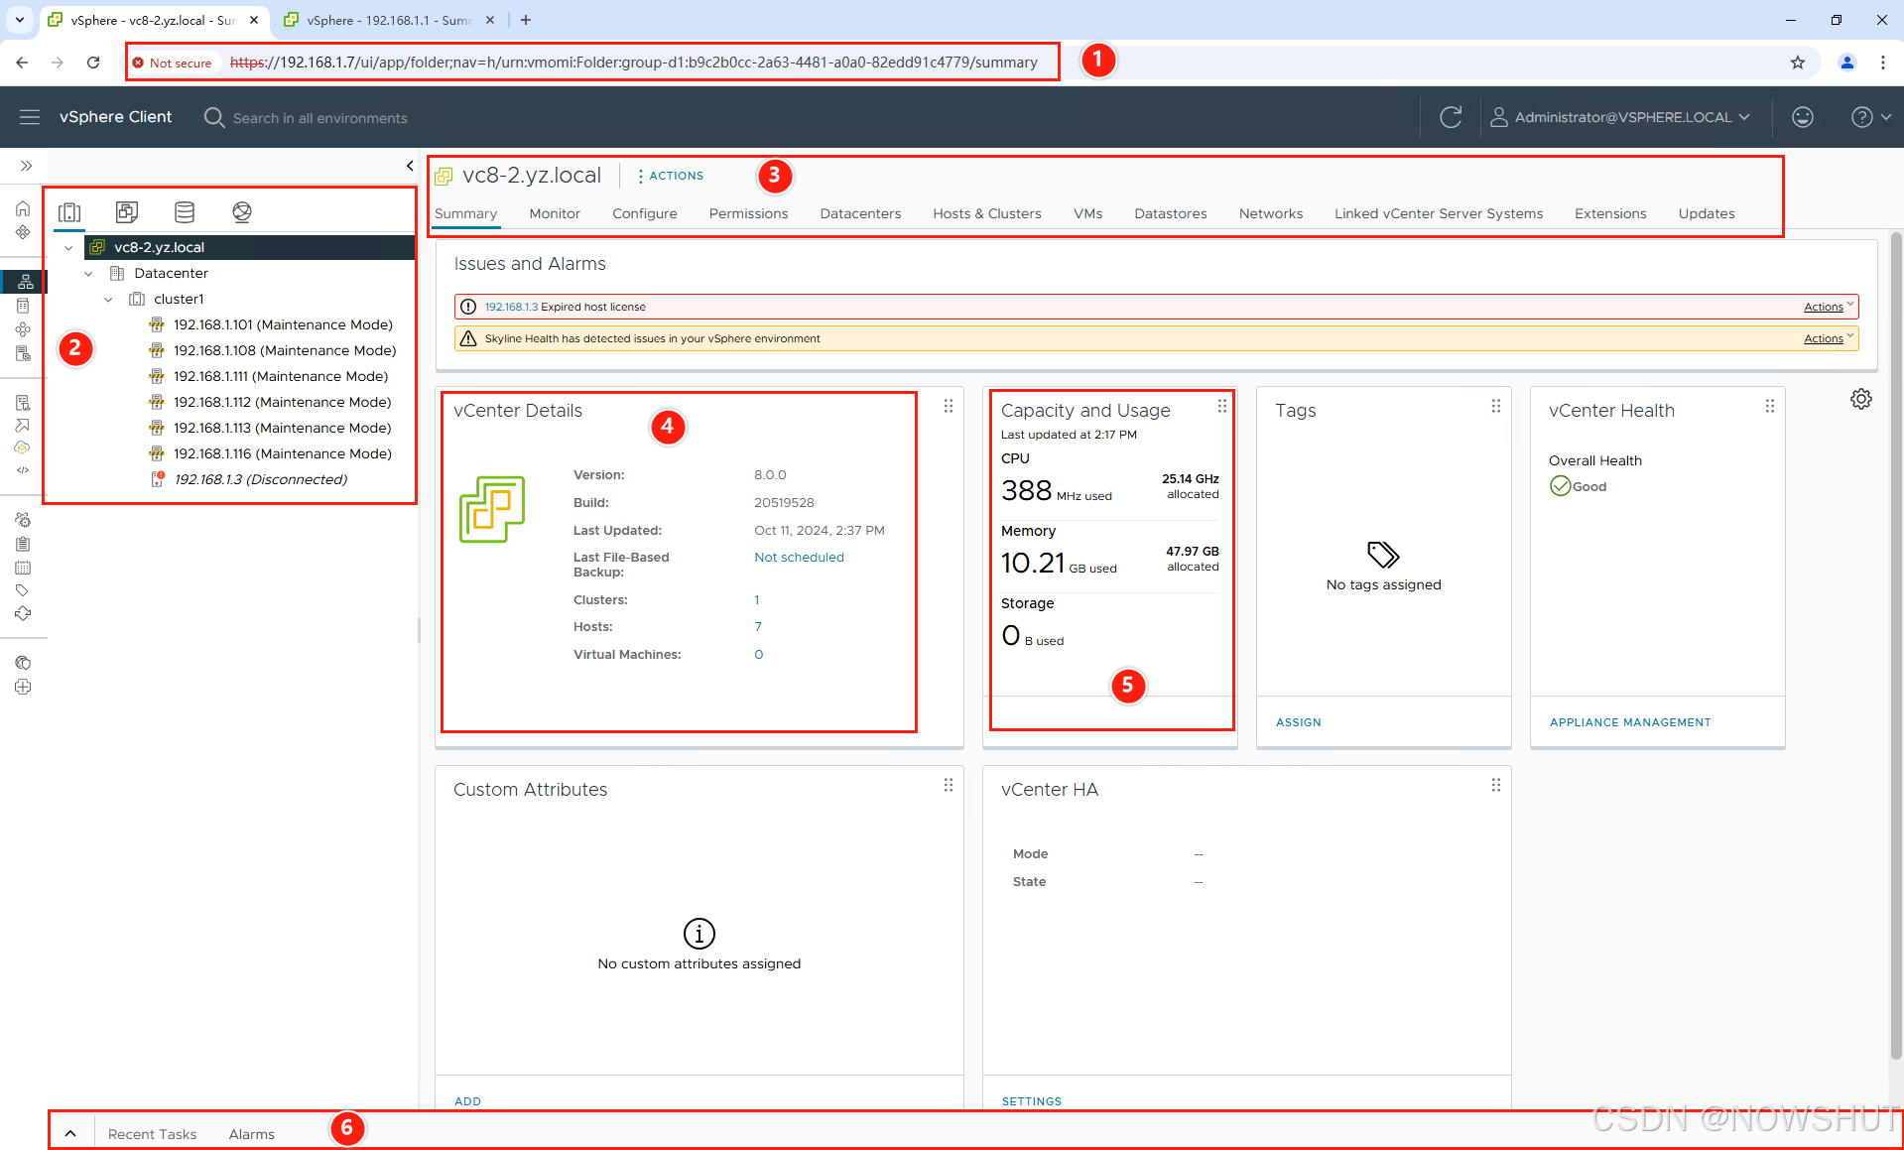This screenshot has height=1150, width=1904.
Task: Click the main content vertical scrollbar
Action: [x=1895, y=645]
